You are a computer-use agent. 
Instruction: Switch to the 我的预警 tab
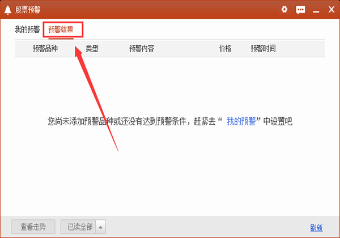pos(27,29)
